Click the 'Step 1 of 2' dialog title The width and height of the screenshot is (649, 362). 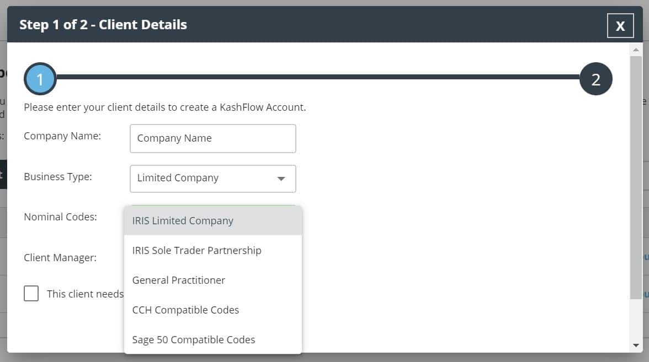[x=103, y=25]
